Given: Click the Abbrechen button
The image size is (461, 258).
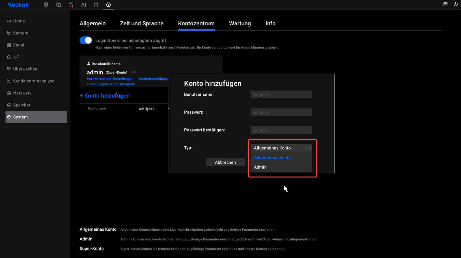Looking at the screenshot, I should (225, 162).
